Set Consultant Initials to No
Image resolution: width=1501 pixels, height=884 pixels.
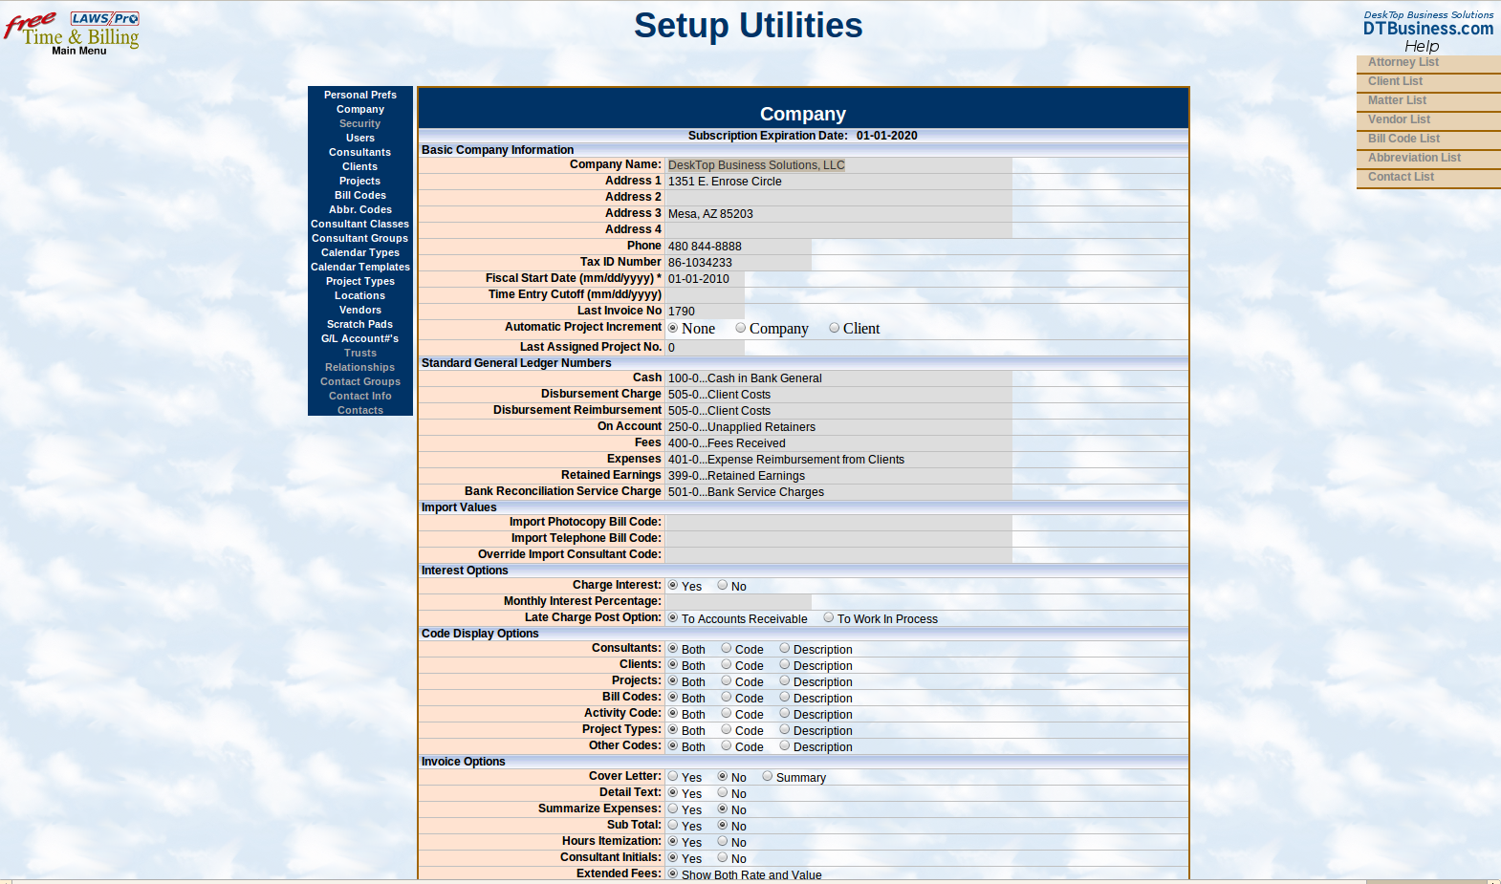pyautogui.click(x=723, y=857)
